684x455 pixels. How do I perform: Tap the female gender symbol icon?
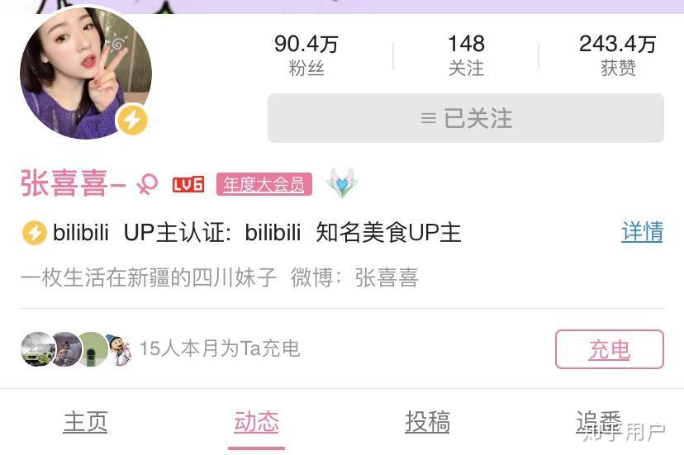point(147,184)
